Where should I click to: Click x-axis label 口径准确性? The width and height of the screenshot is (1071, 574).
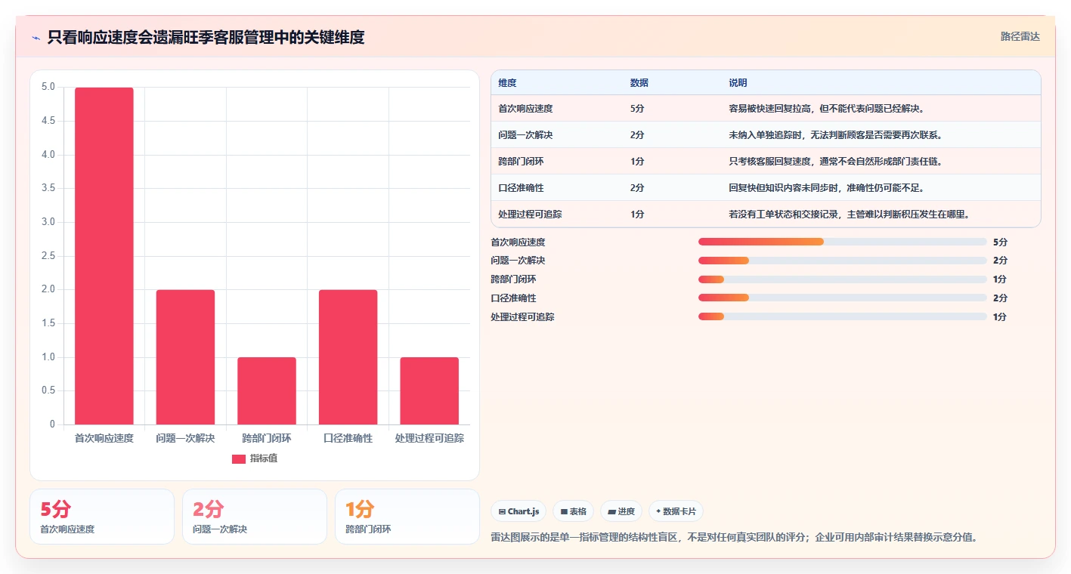pos(348,438)
